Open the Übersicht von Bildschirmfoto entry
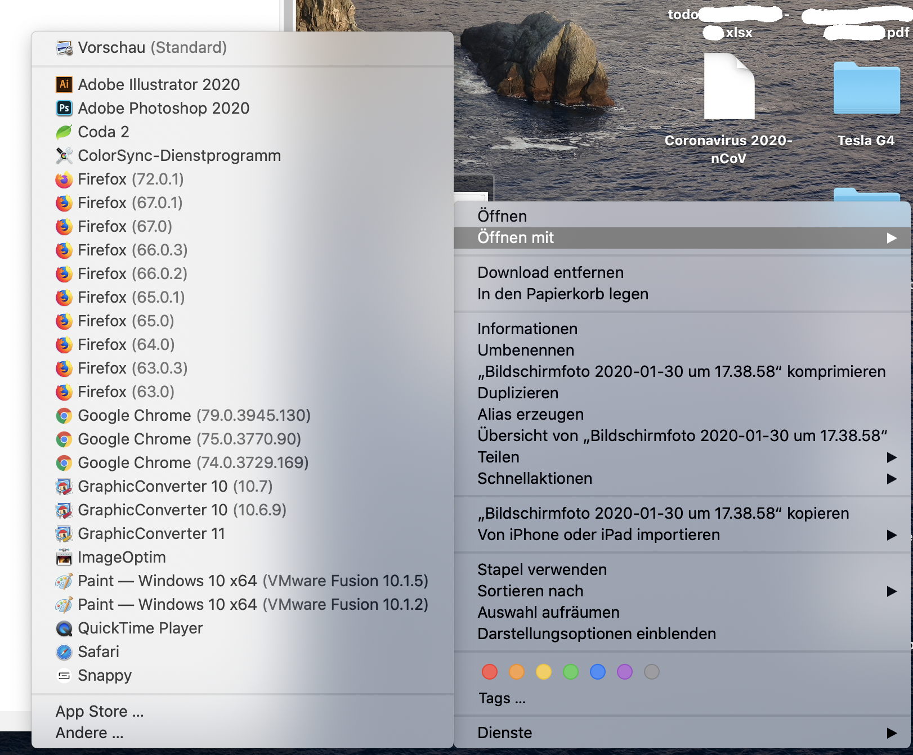This screenshot has height=755, width=913. point(682,436)
